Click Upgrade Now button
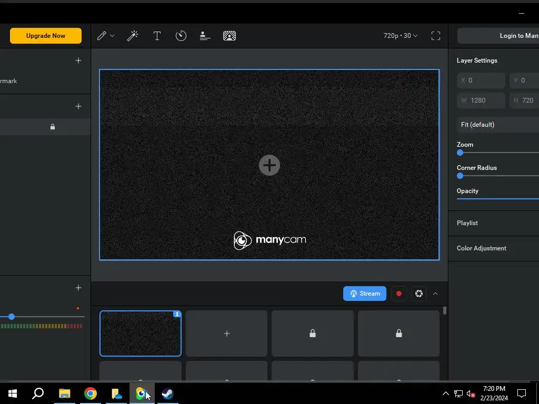Image resolution: width=539 pixels, height=404 pixels. coord(46,36)
